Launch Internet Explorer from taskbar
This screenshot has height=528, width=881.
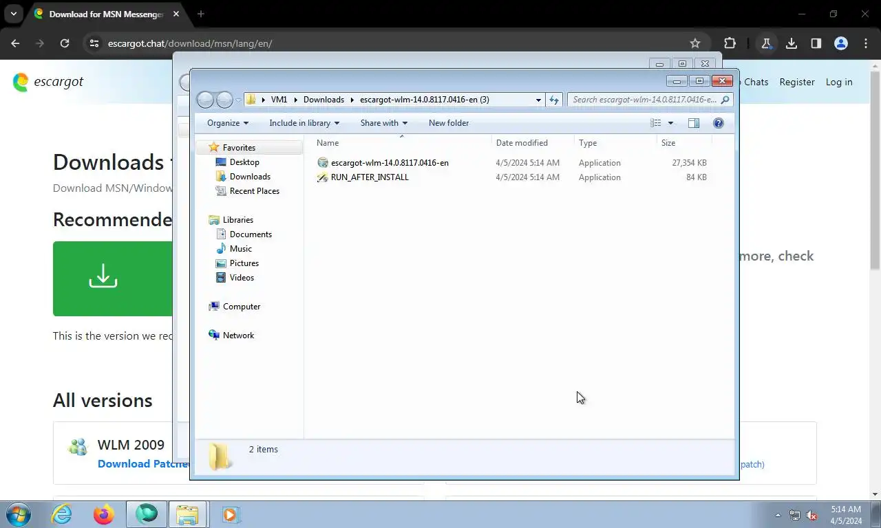tap(62, 514)
